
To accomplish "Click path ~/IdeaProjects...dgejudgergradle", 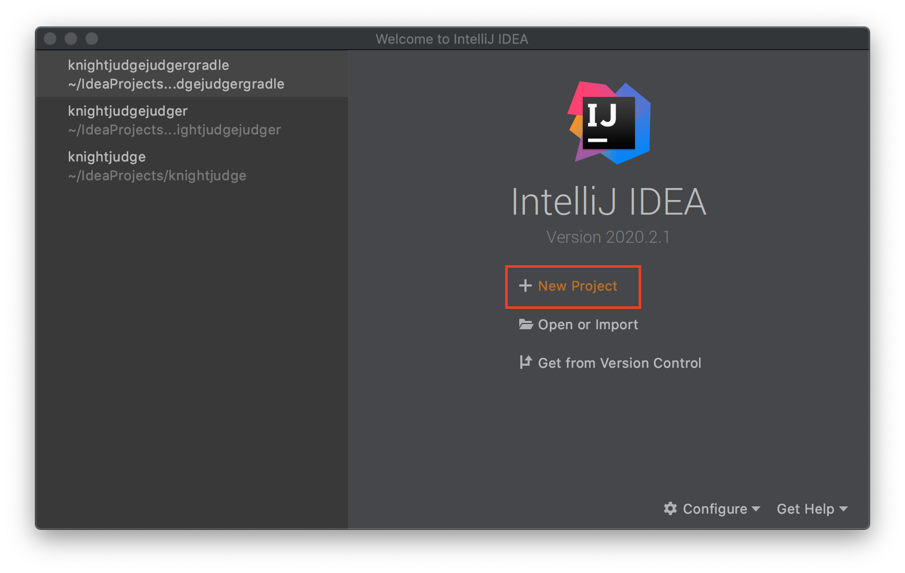I will [176, 84].
